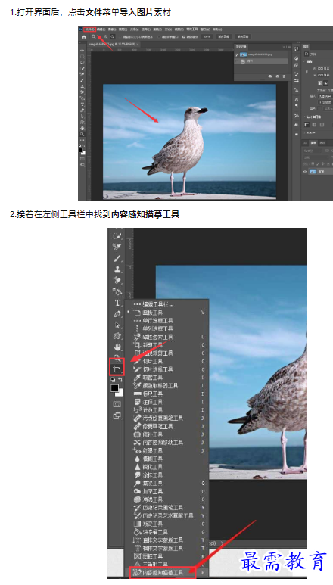Viewport: 333px width, 585px height.
Task: Choose 历史记录艺术画笔工具 in the tool flyout
Action: click(x=163, y=515)
